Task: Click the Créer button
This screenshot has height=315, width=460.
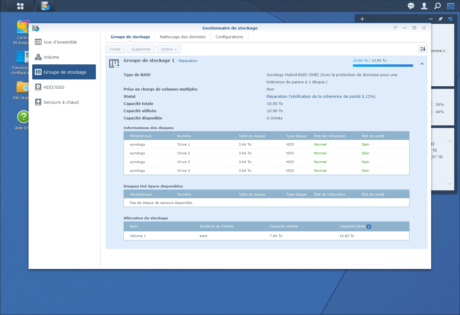Action: (x=115, y=49)
